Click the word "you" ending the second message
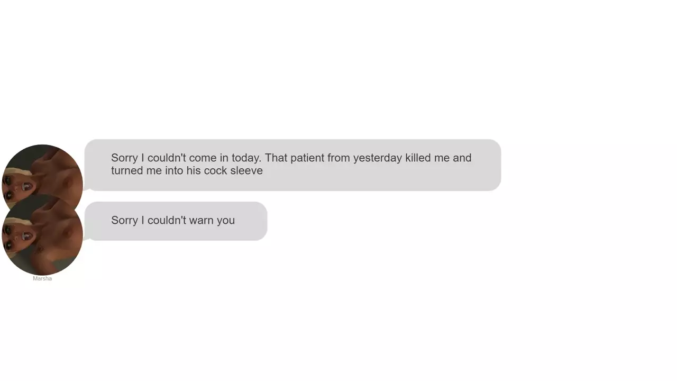The height and width of the screenshot is (381, 677). coord(226,220)
